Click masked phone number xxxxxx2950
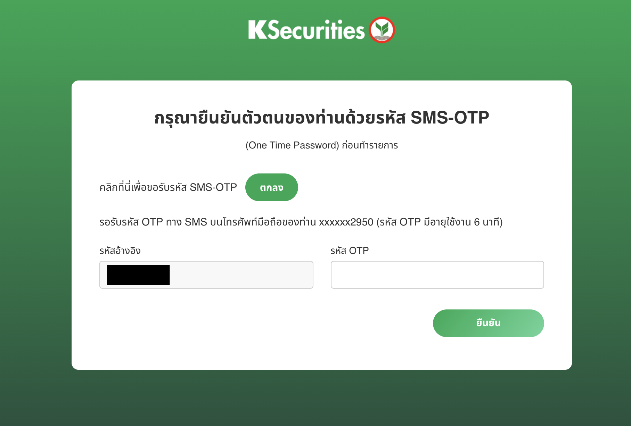This screenshot has height=426, width=631. (x=346, y=222)
